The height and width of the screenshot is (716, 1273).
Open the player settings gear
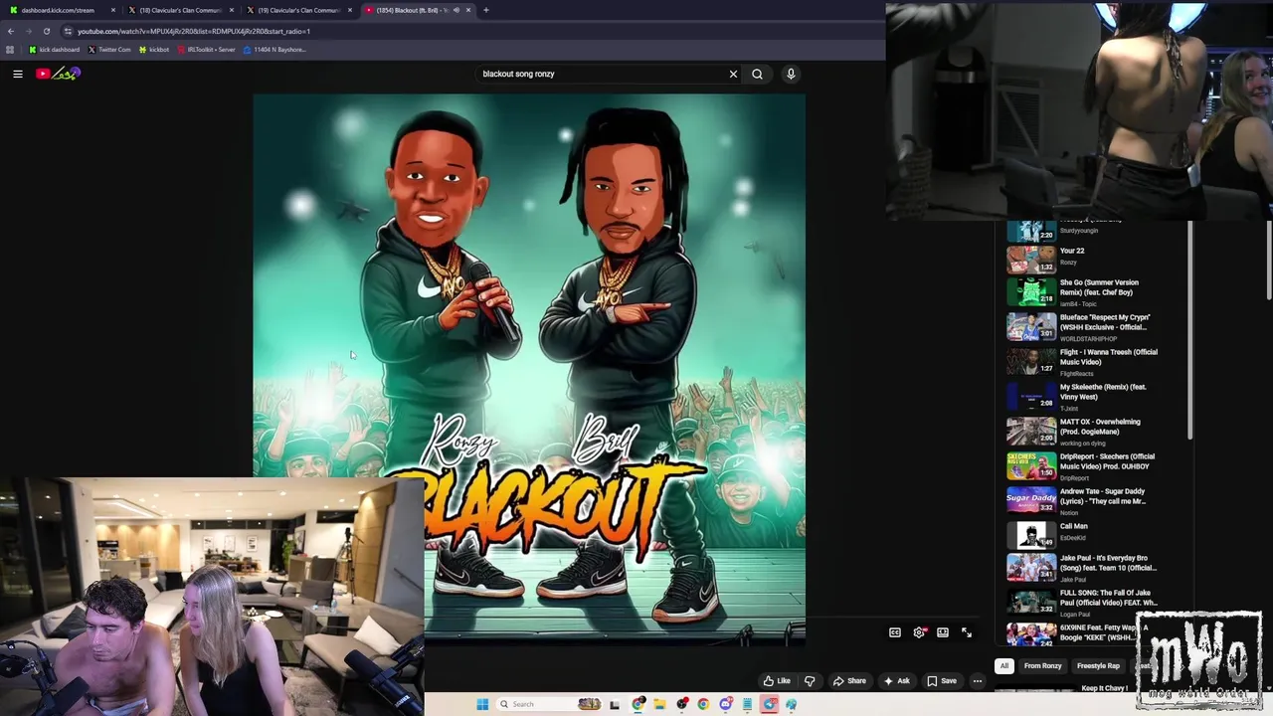pyautogui.click(x=919, y=632)
